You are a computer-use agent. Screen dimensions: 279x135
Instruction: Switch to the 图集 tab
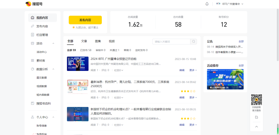pyautogui.click(x=98, y=41)
